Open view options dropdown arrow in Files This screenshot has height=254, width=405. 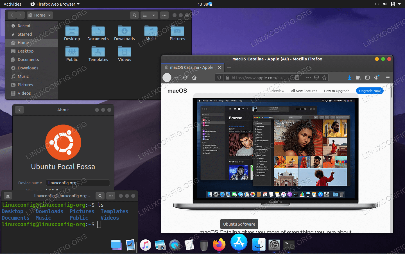(x=154, y=15)
